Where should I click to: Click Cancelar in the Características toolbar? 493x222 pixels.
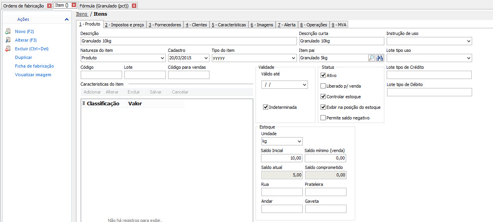[180, 92]
